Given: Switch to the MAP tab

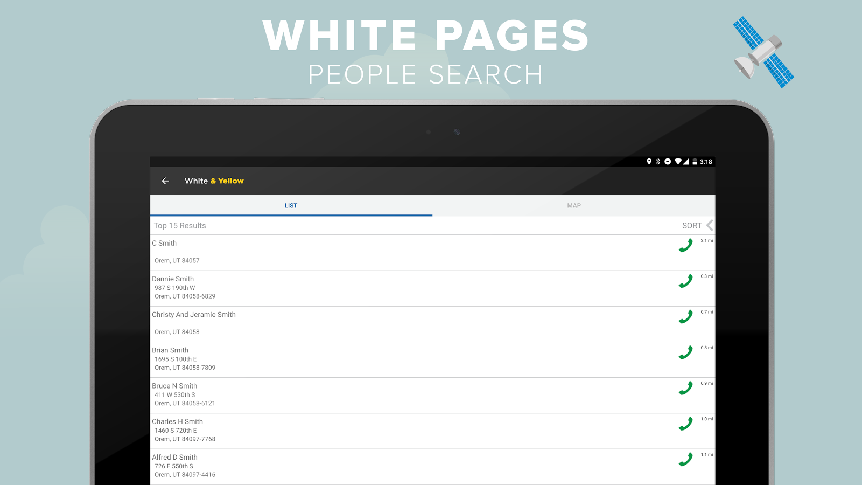Looking at the screenshot, I should [574, 206].
